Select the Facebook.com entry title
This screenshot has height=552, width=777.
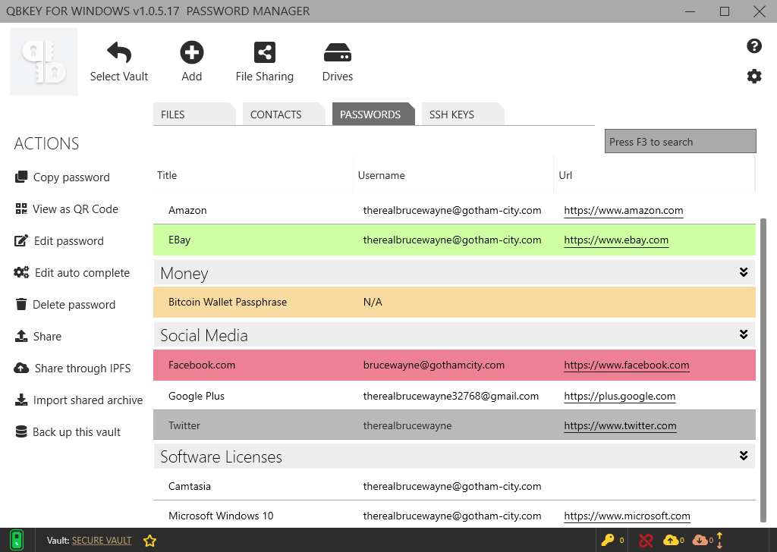coord(202,365)
